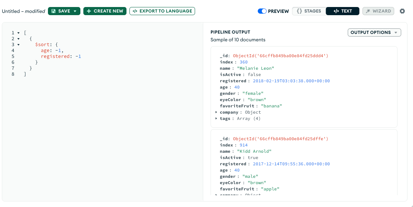The width and height of the screenshot is (413, 207).
Task: Collapse code fold arrow on line 1
Action: [18, 33]
